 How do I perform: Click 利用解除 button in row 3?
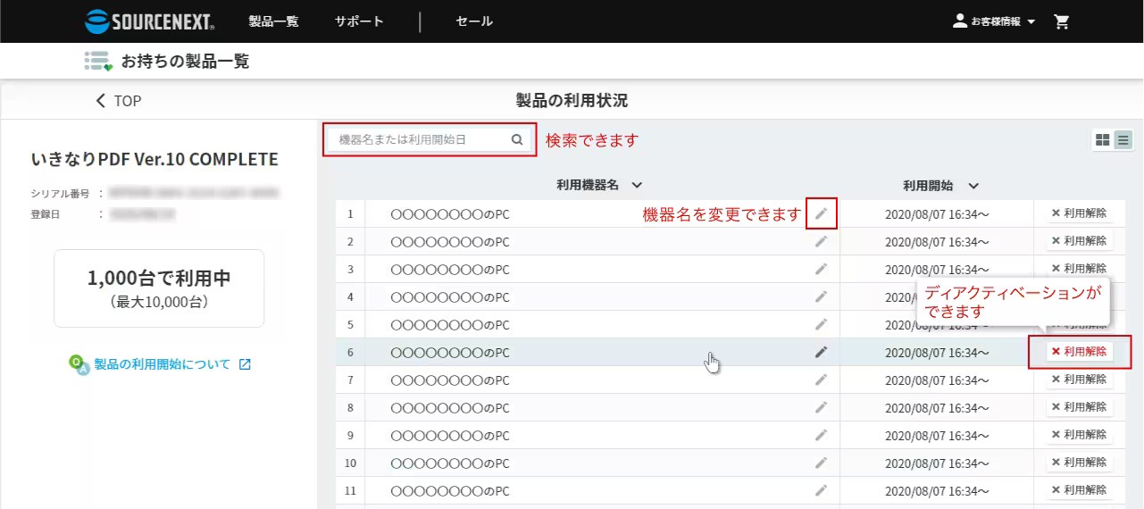pos(1080,269)
